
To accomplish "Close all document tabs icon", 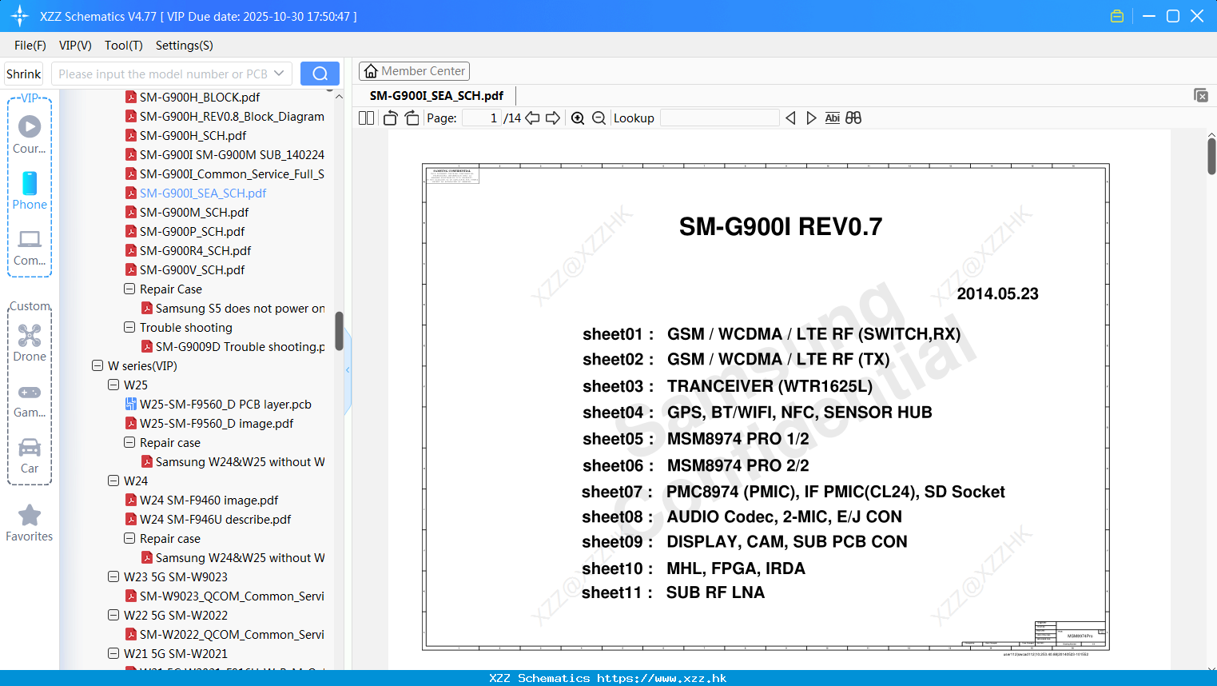I will pos(1201,95).
